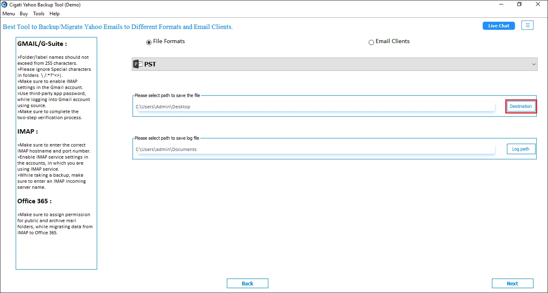Viewport: 548px width, 293px height.
Task: Click 'Please select path to save the file' label
Action: (167, 95)
